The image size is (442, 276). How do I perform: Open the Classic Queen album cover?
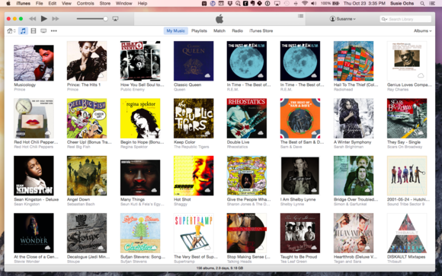(194, 61)
